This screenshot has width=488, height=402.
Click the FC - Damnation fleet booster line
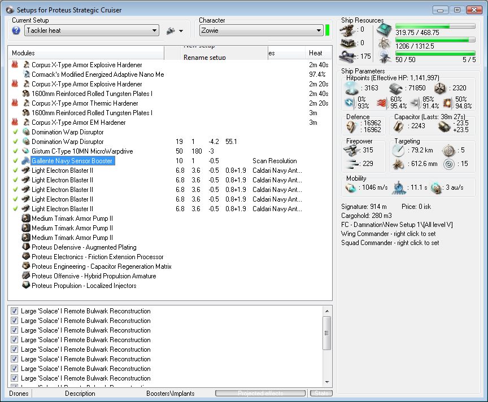[397, 225]
